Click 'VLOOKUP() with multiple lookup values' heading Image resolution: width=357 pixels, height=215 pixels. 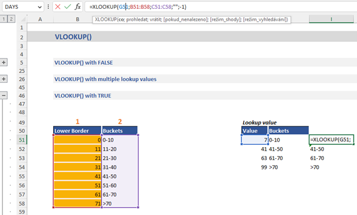(x=106, y=79)
